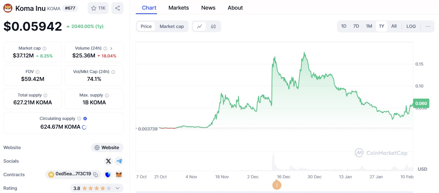Share Koma Inu page via share icon
This screenshot has height=193, width=439.
[x=118, y=8]
